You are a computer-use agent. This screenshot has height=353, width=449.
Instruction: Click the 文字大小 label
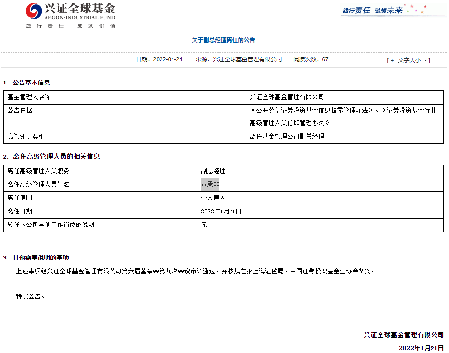(x=409, y=60)
